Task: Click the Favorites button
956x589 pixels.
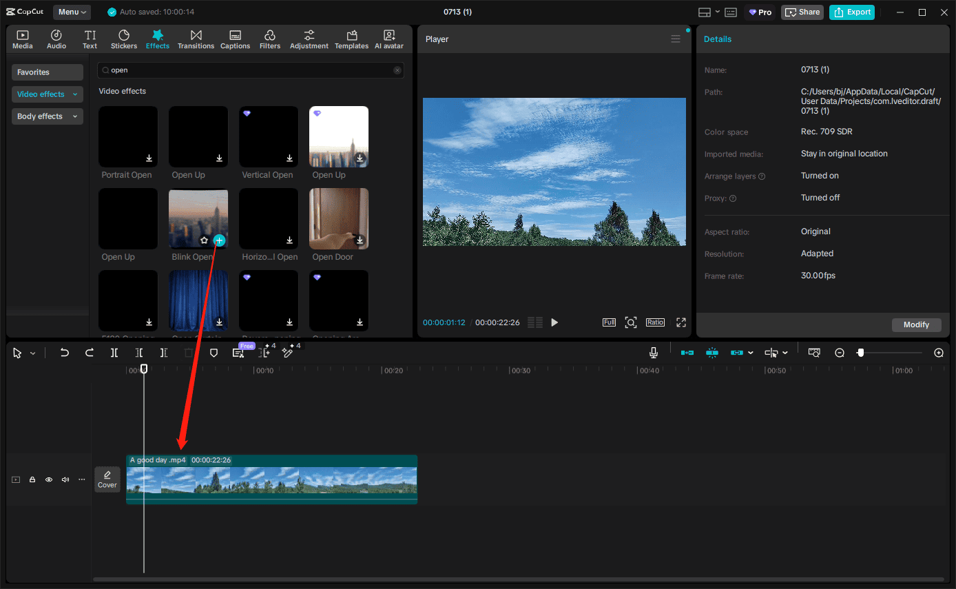Action: (x=48, y=72)
